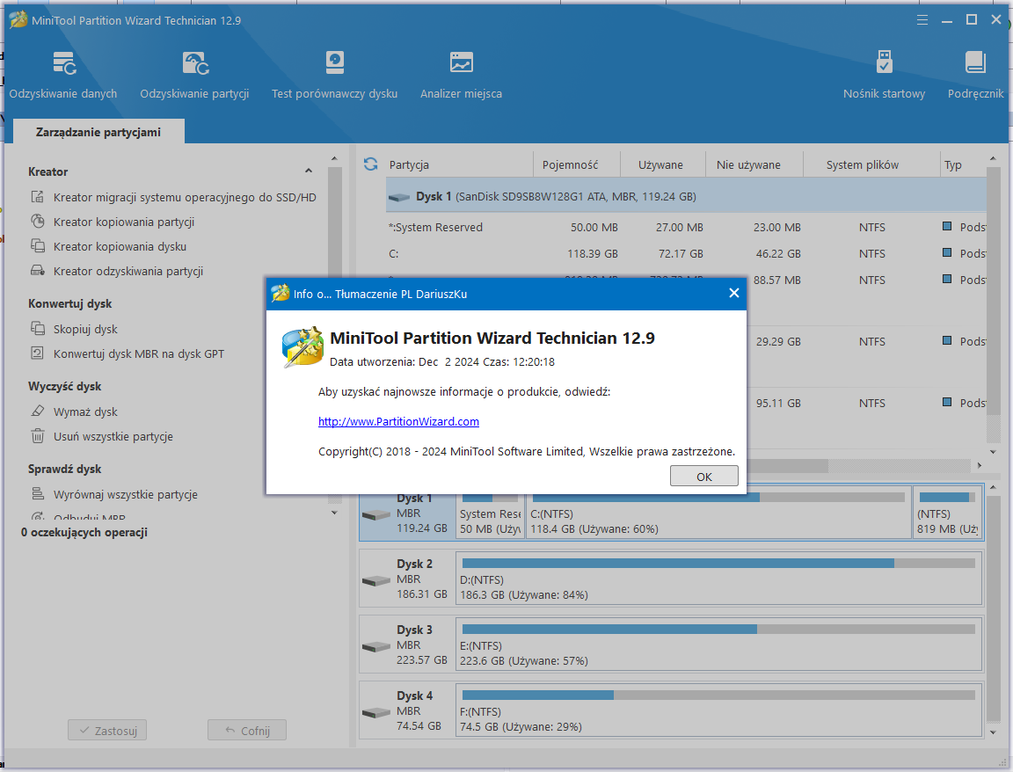Sort by Nie używane column header

[x=754, y=164]
